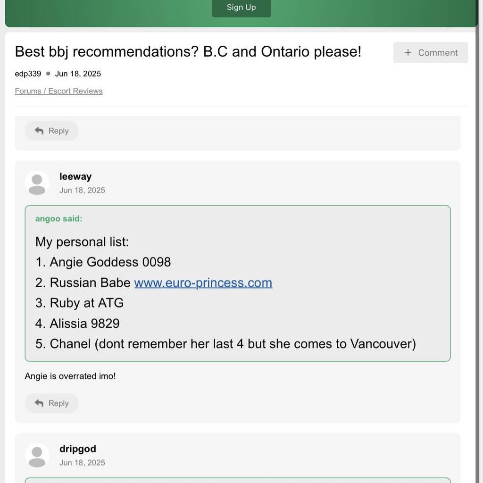This screenshot has width=483, height=483.
Task: Open leeway's profile avatar
Action: [37, 183]
